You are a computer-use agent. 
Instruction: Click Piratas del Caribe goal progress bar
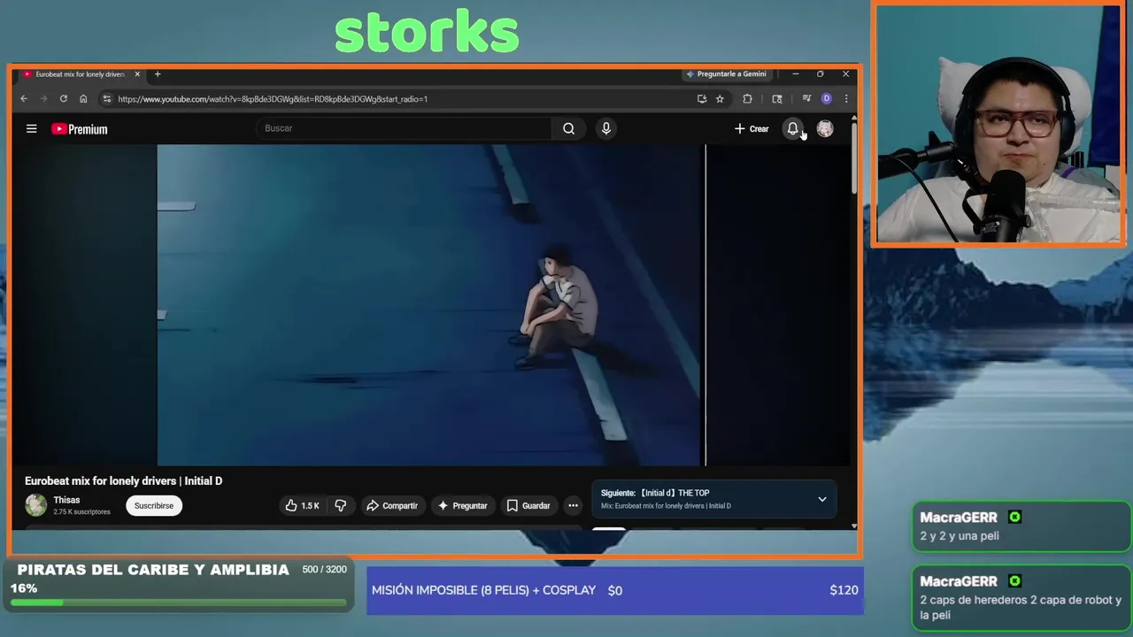click(179, 602)
